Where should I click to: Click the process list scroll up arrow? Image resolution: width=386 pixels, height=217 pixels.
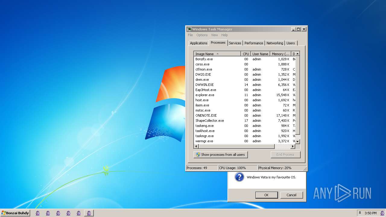pos(298,54)
